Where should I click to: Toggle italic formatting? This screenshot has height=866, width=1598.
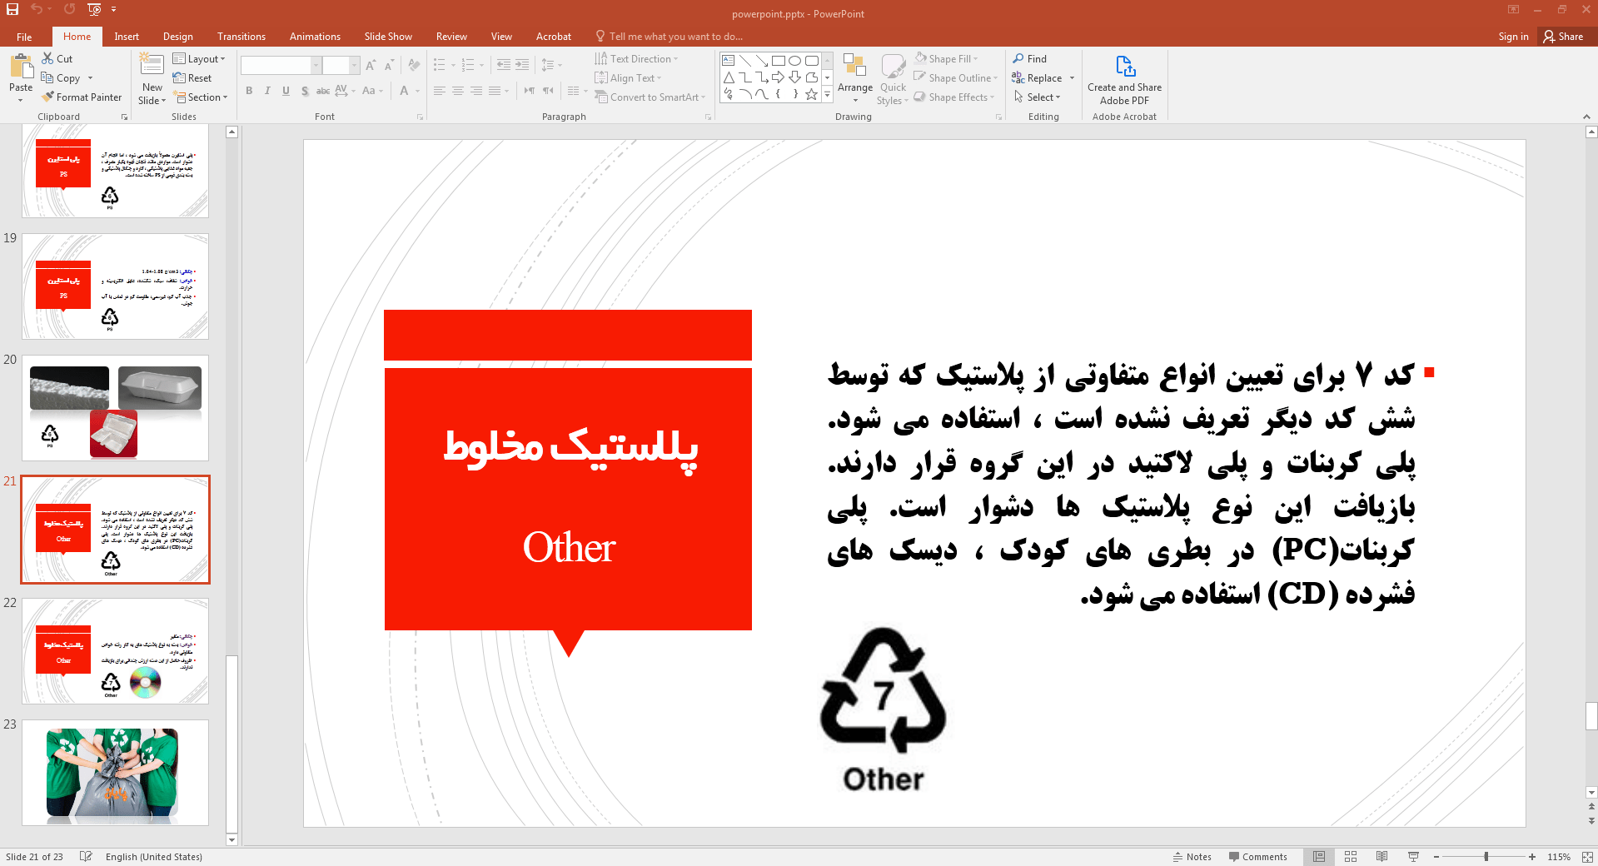click(x=266, y=91)
